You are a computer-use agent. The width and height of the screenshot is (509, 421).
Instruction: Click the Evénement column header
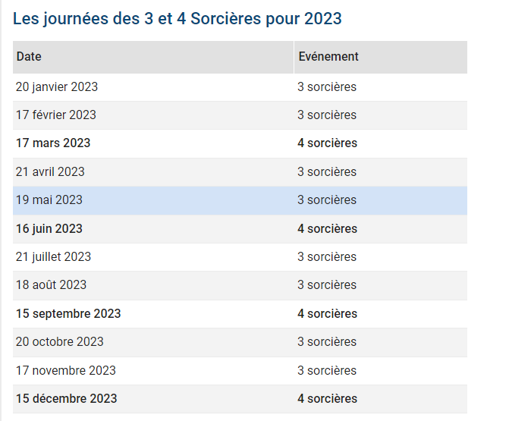(x=328, y=57)
